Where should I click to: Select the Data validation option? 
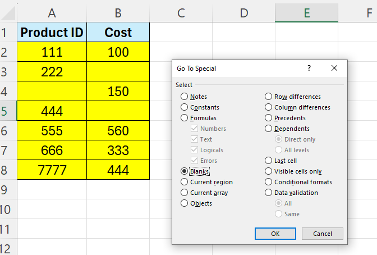pos(269,193)
